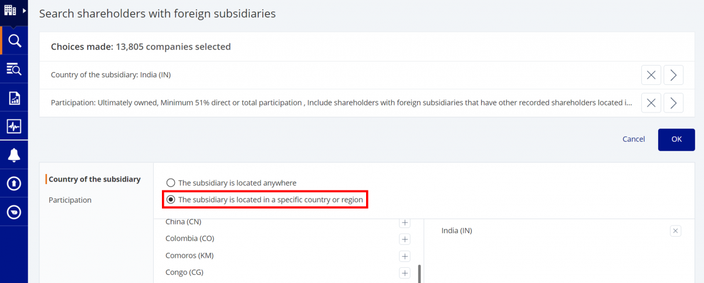The height and width of the screenshot is (283, 704).
Task: Select the Country of the subsidiary tab
Action: coord(94,179)
